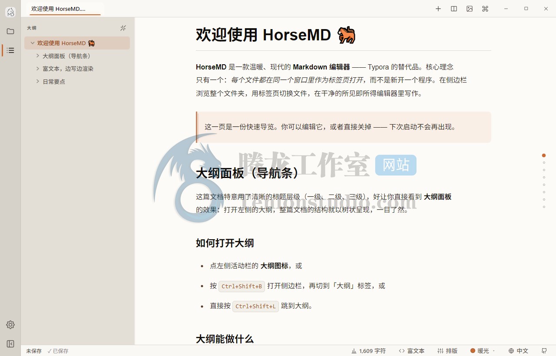
Task: Click the collapse-all icon in outline header
Action: pyautogui.click(x=123, y=28)
